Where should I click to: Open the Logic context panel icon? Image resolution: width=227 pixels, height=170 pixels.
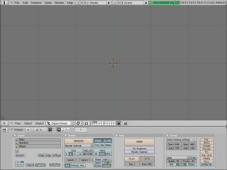(x=28, y=130)
